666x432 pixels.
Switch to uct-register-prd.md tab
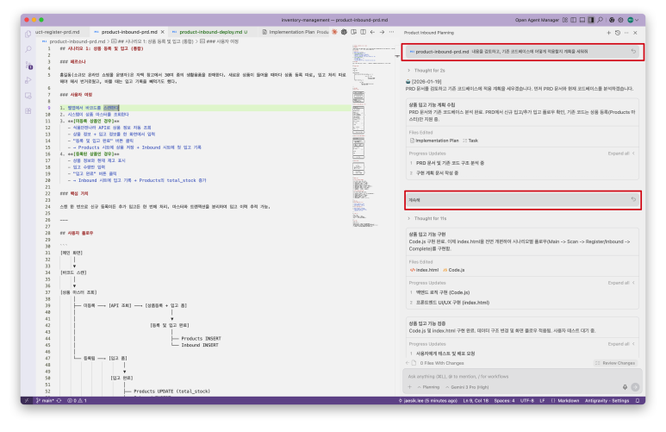click(51, 31)
